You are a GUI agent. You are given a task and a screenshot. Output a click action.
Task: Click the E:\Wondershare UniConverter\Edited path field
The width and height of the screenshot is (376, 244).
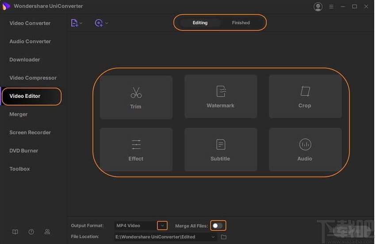pyautogui.click(x=165, y=237)
